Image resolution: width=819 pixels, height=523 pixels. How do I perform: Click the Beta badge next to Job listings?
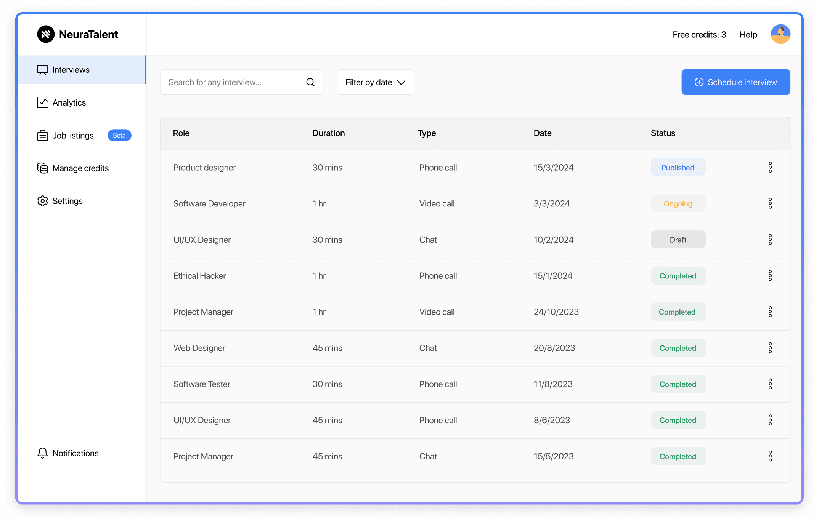click(119, 135)
